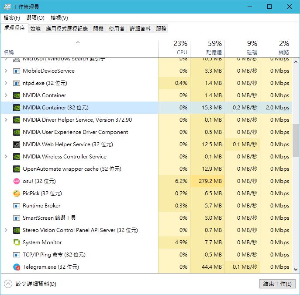Switch to the 詳細資料 tab
The image size is (300, 295).
140,29
